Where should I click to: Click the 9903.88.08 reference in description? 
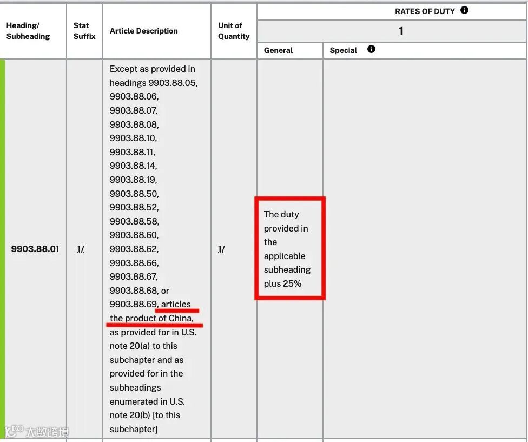[134, 124]
